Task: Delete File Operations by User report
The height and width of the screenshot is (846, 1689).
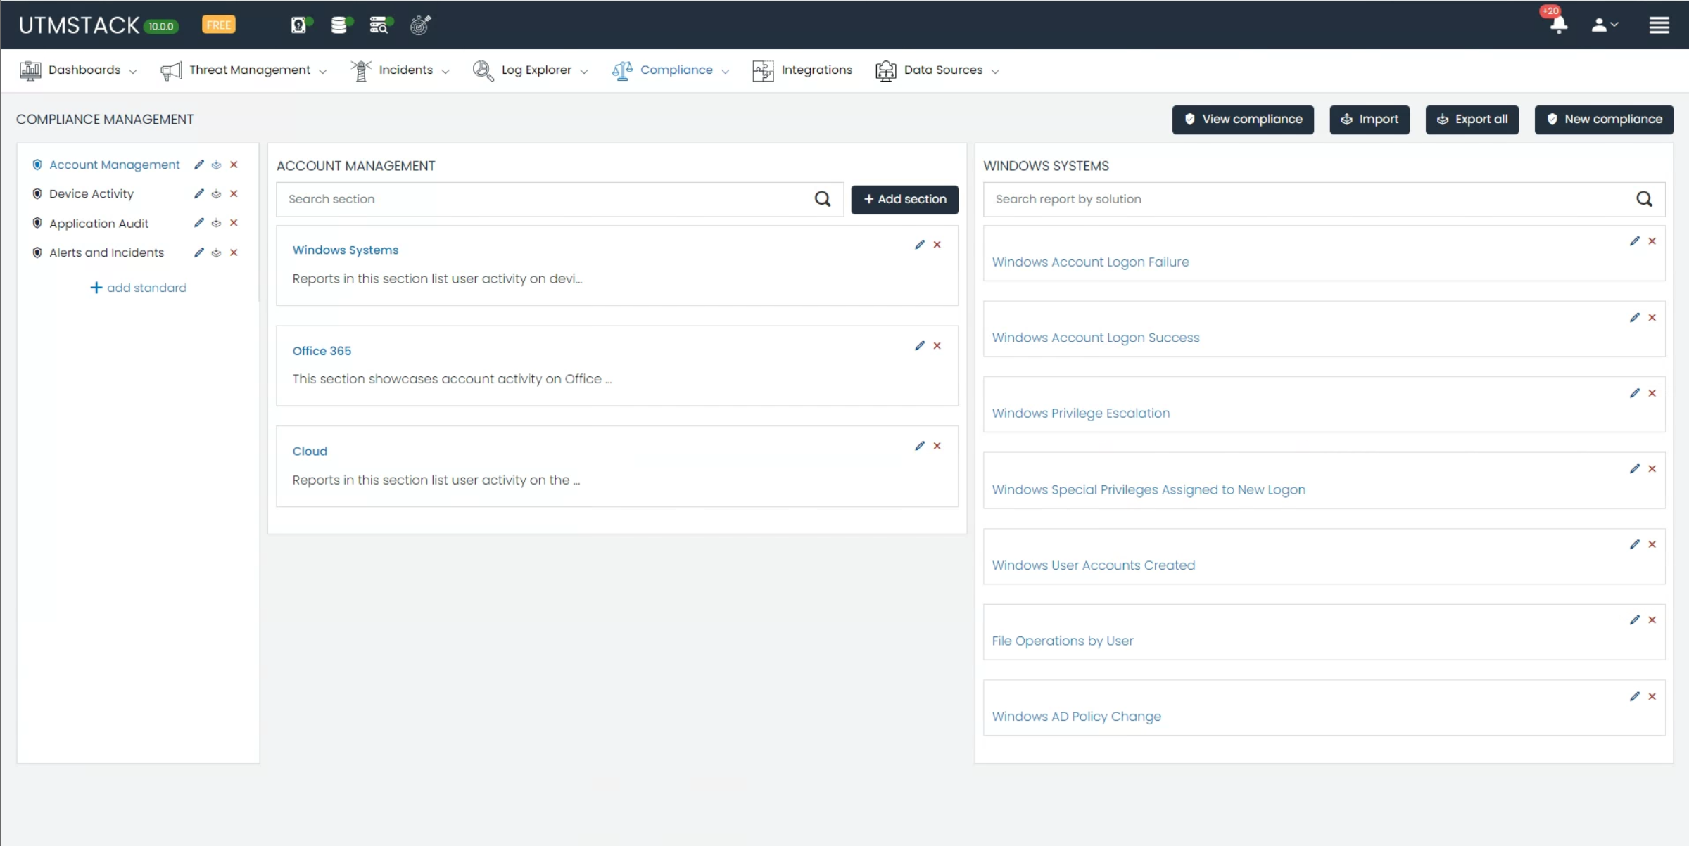Action: (1652, 620)
